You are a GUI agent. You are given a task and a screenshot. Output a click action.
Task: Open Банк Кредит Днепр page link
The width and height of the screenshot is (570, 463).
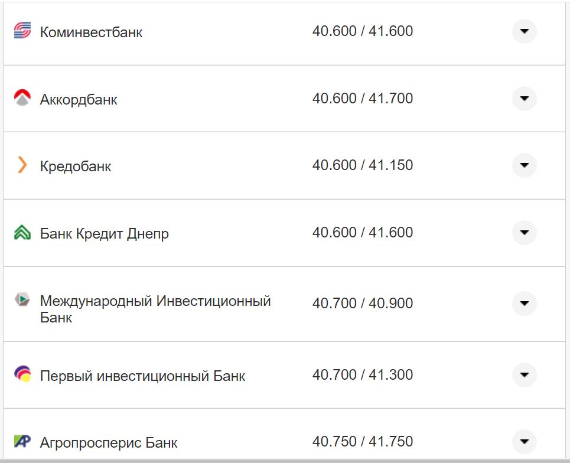[x=104, y=233]
